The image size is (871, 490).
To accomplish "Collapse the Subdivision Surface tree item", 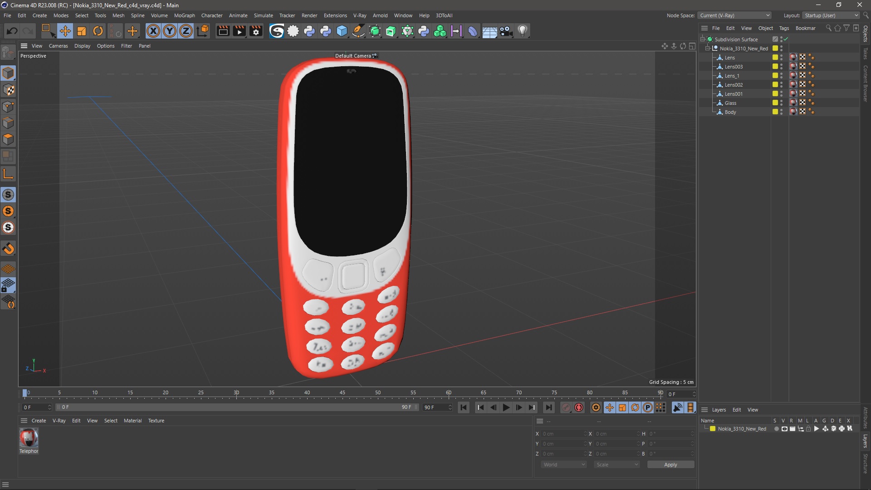I will tap(702, 39).
